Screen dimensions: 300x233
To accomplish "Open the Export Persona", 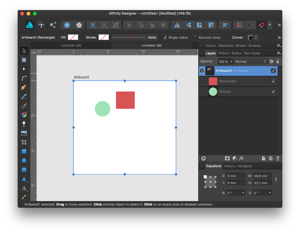I will [x=53, y=25].
